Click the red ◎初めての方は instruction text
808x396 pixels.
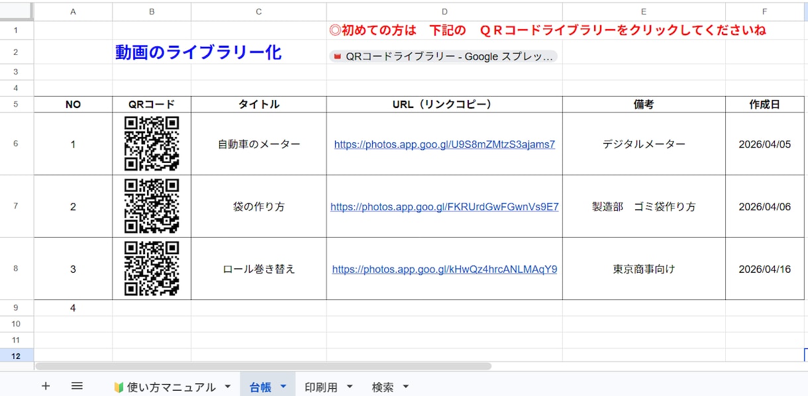[547, 30]
